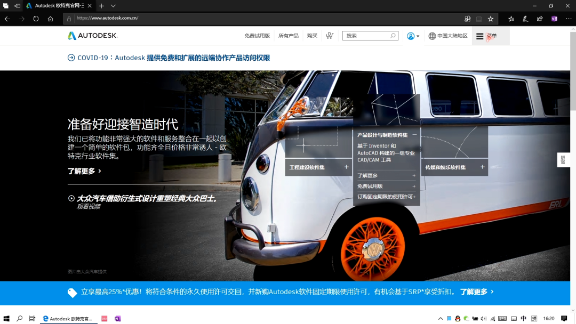Go to the browser Home page

[50, 19]
